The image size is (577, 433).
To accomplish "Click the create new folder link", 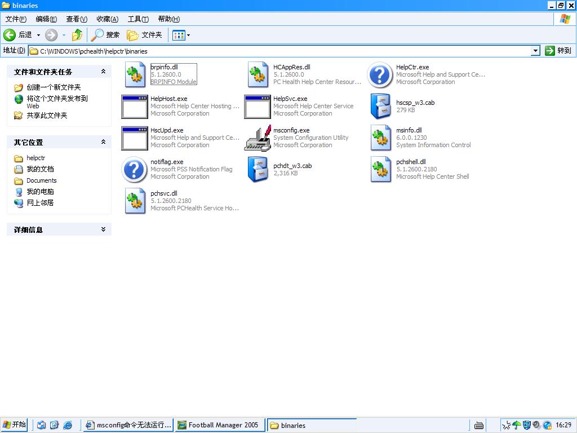I will (54, 87).
